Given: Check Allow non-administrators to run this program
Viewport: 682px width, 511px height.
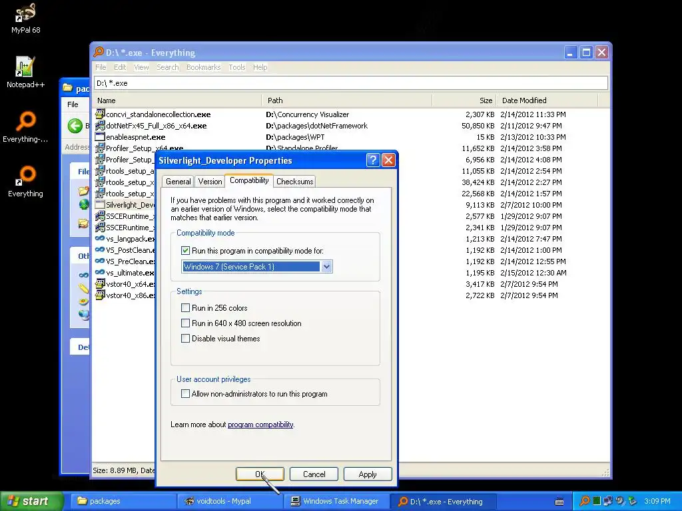Looking at the screenshot, I should pos(185,394).
